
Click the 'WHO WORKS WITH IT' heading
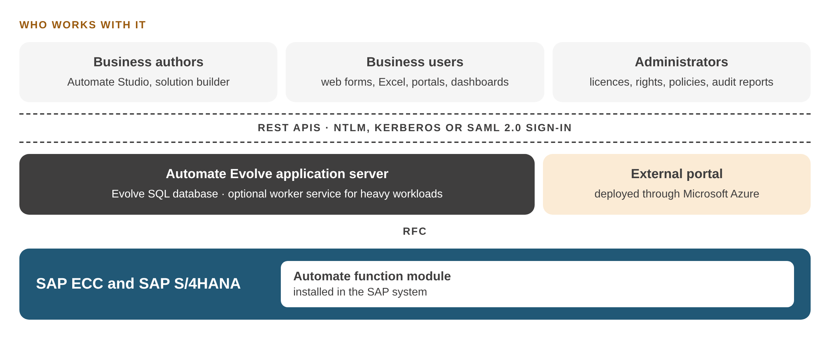pyautogui.click(x=82, y=25)
